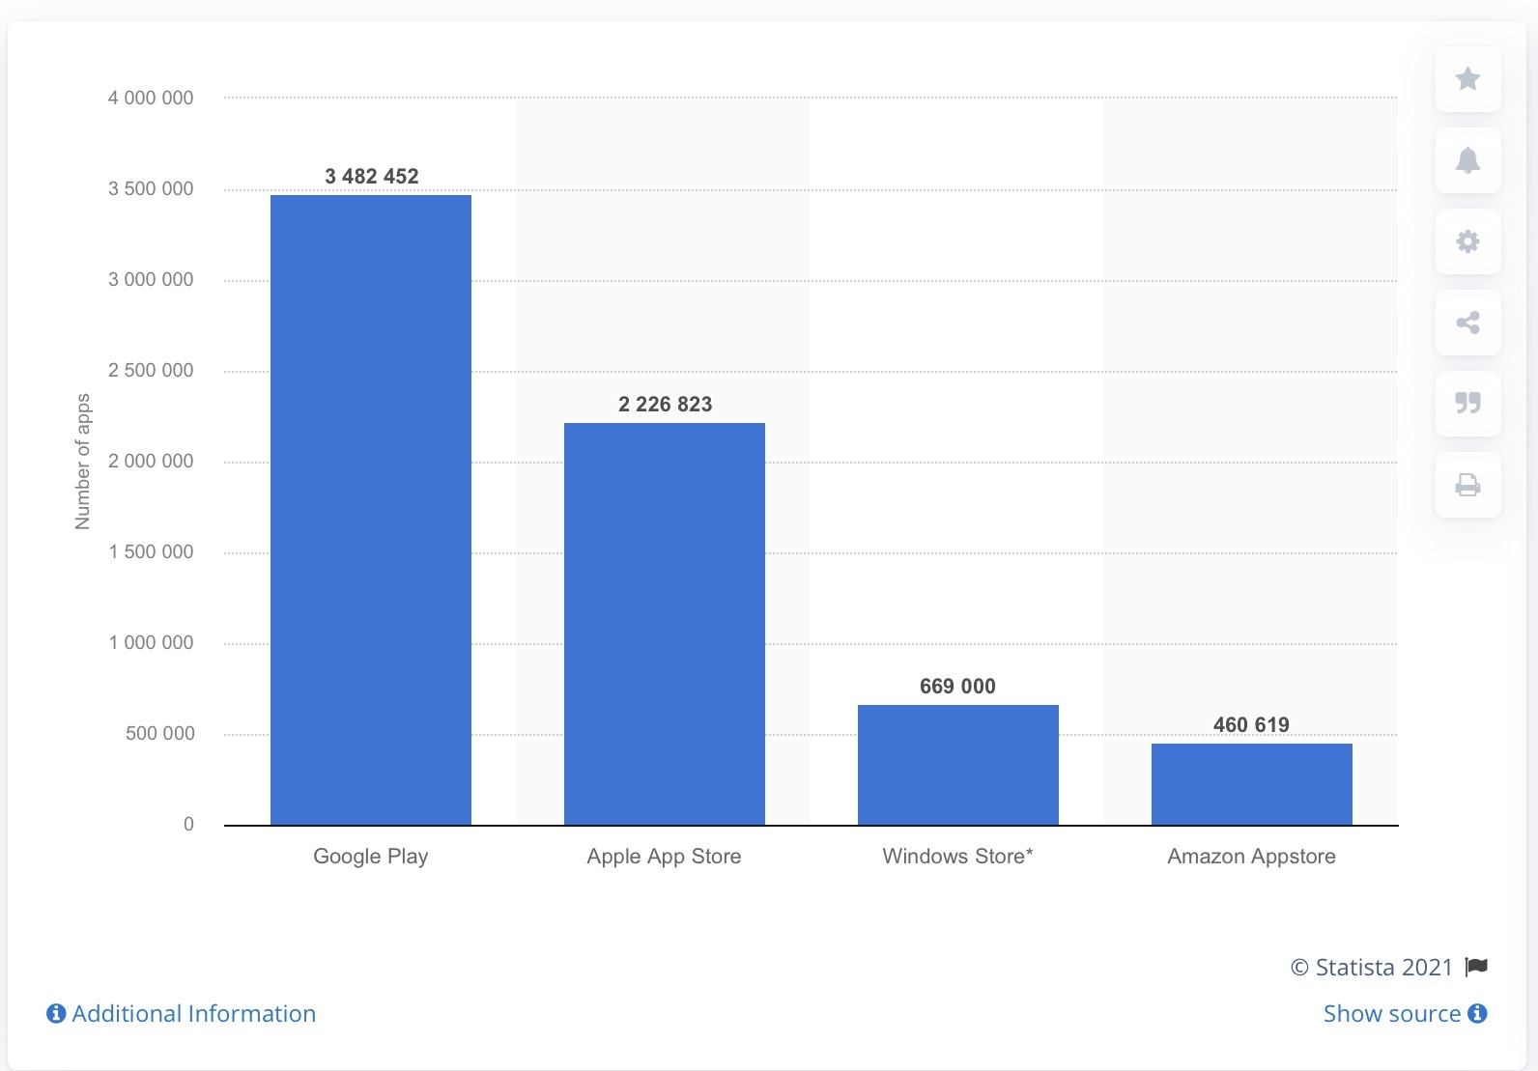Viewport: 1538px width, 1071px height.
Task: Open the Additional Information link
Action: click(x=193, y=1013)
